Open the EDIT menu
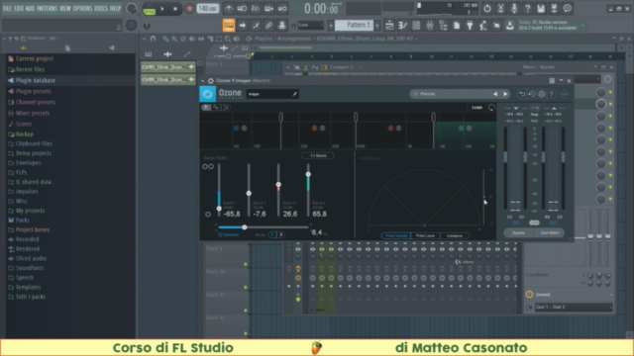Image resolution: width=634 pixels, height=356 pixels. (x=19, y=9)
